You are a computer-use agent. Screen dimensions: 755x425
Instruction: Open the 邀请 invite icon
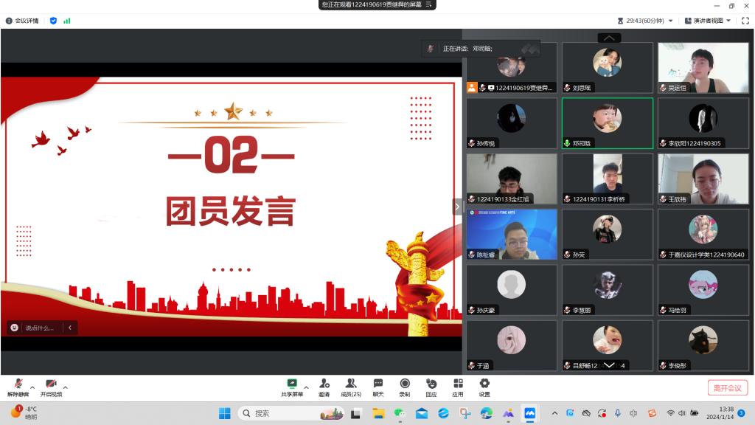(324, 387)
